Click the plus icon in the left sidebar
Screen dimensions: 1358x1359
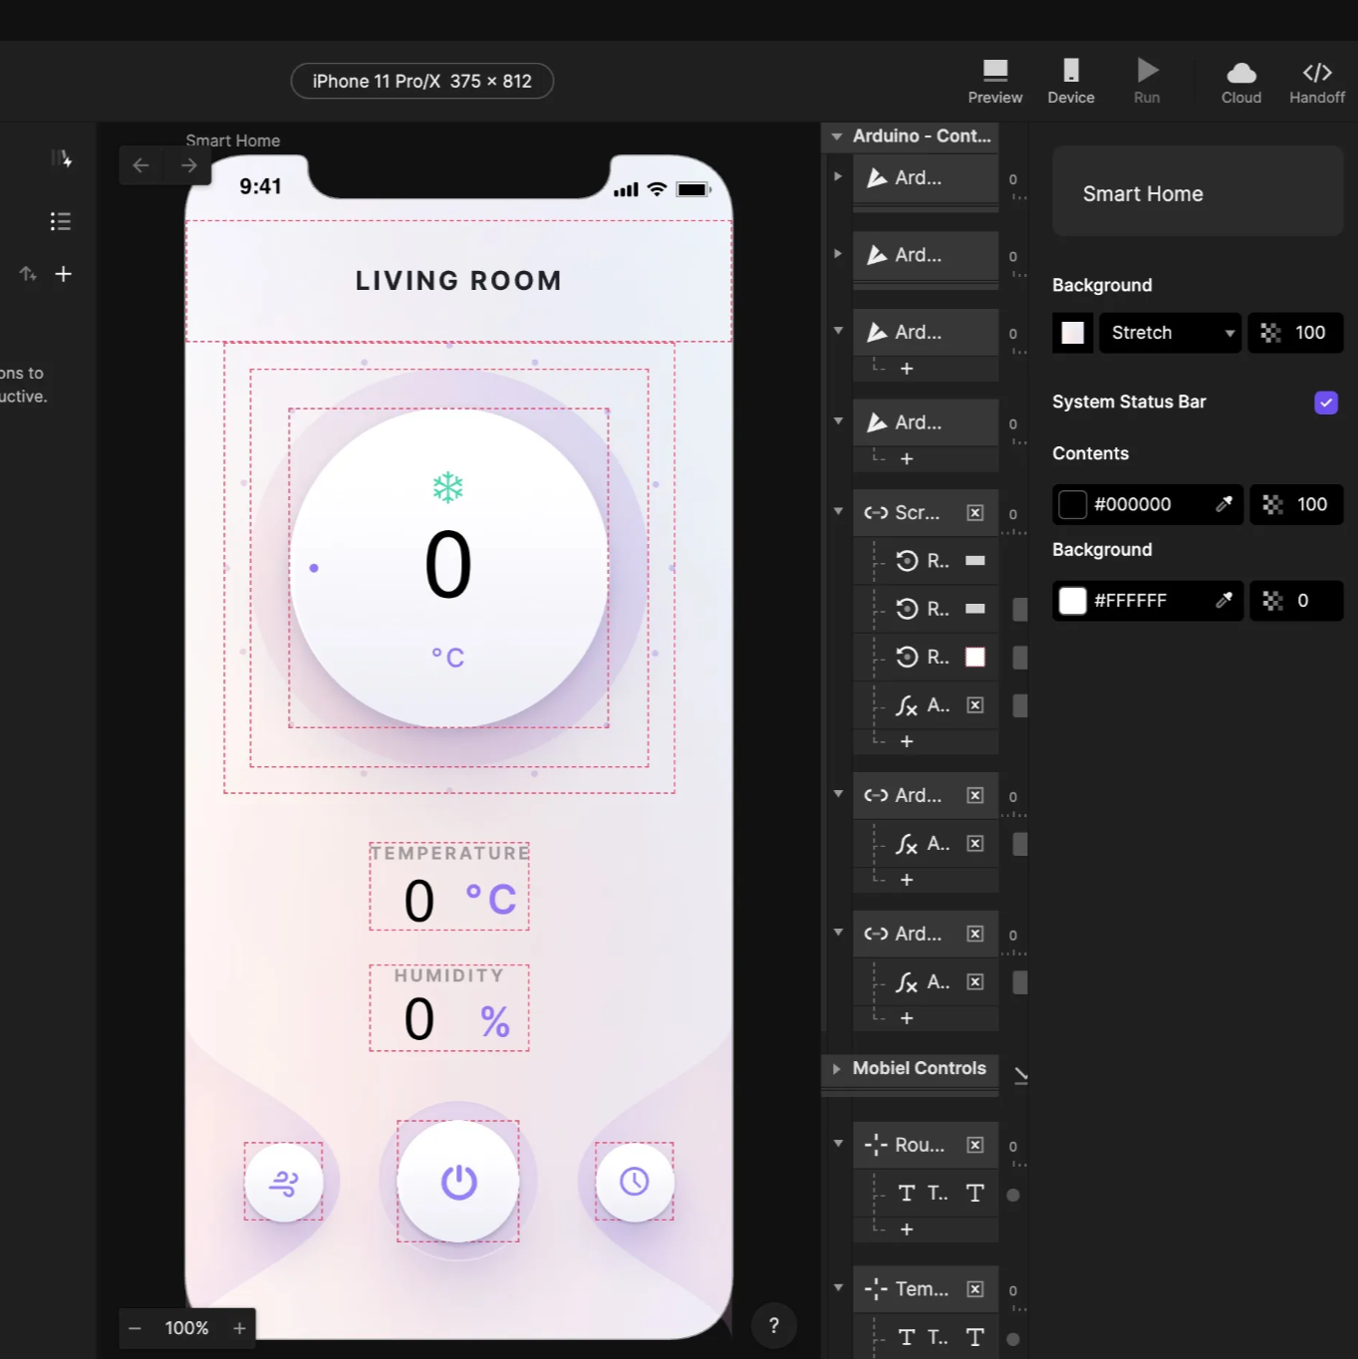pos(63,273)
